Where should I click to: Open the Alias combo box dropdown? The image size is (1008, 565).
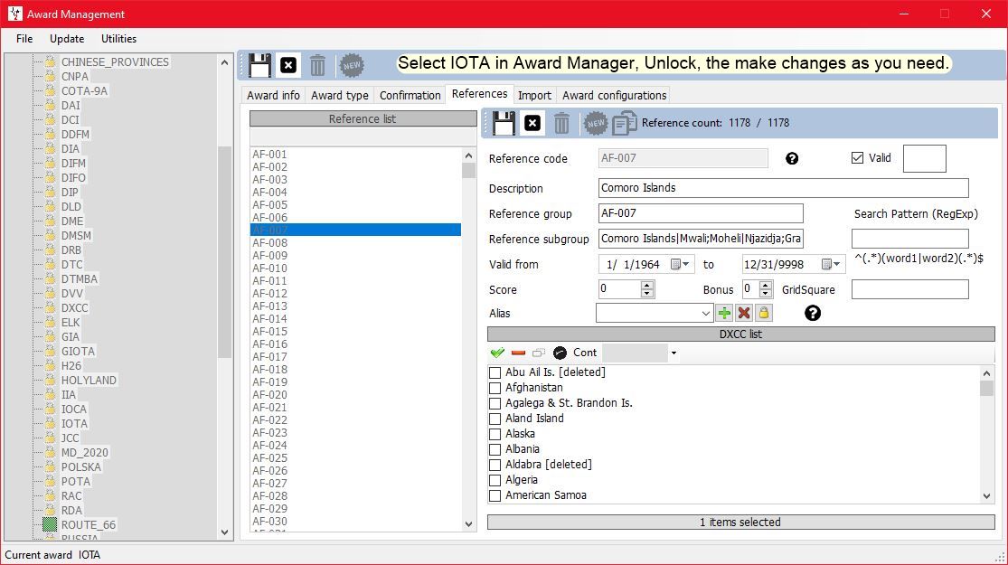[705, 313]
